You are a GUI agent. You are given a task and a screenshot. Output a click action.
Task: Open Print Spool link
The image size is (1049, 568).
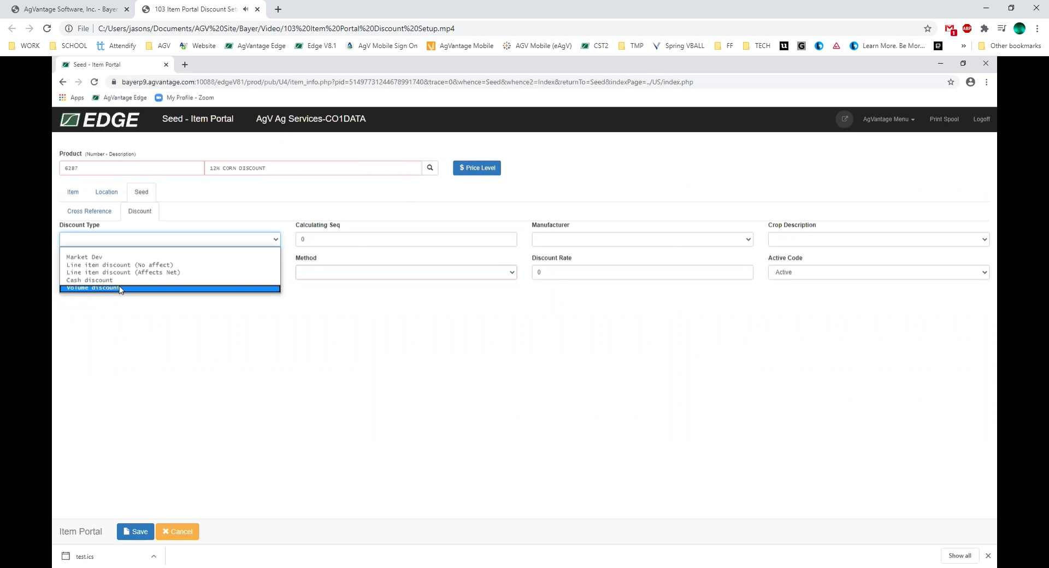[x=944, y=119]
